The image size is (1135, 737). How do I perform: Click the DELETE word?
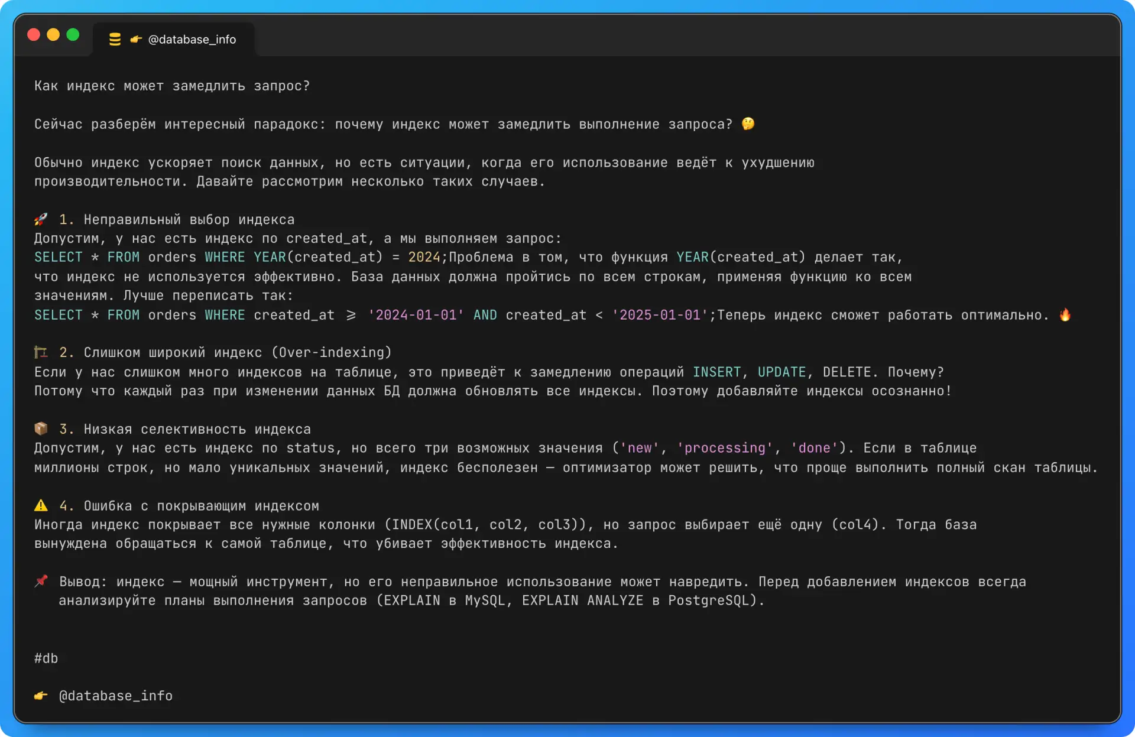[x=847, y=372]
